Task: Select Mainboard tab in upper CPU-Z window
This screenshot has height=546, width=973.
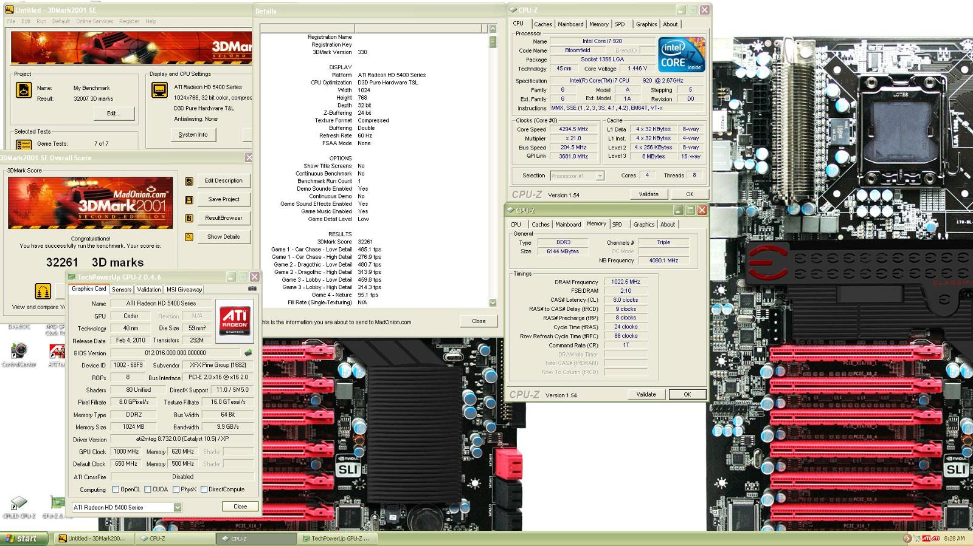Action: tap(570, 24)
